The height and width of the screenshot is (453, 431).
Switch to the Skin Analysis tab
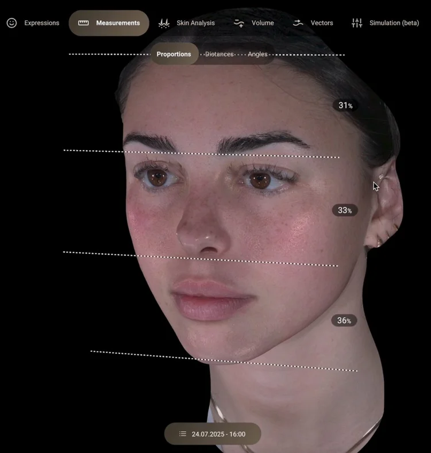(187, 23)
